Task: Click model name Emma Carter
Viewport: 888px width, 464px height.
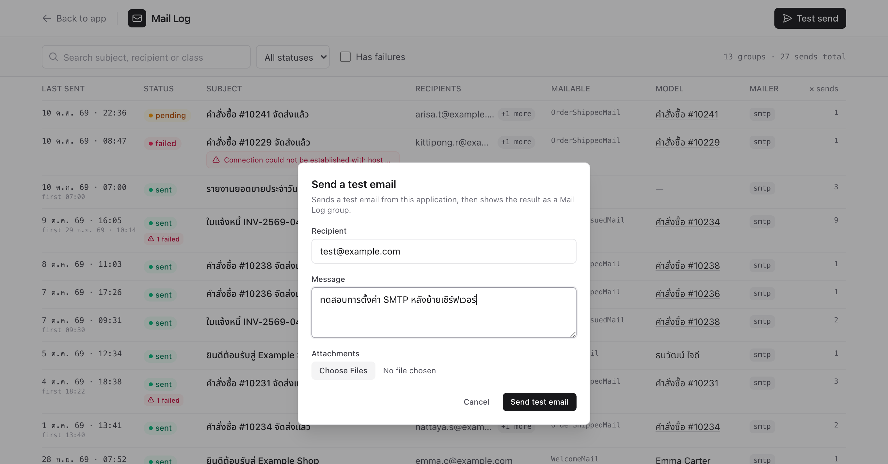Action: pos(683,460)
